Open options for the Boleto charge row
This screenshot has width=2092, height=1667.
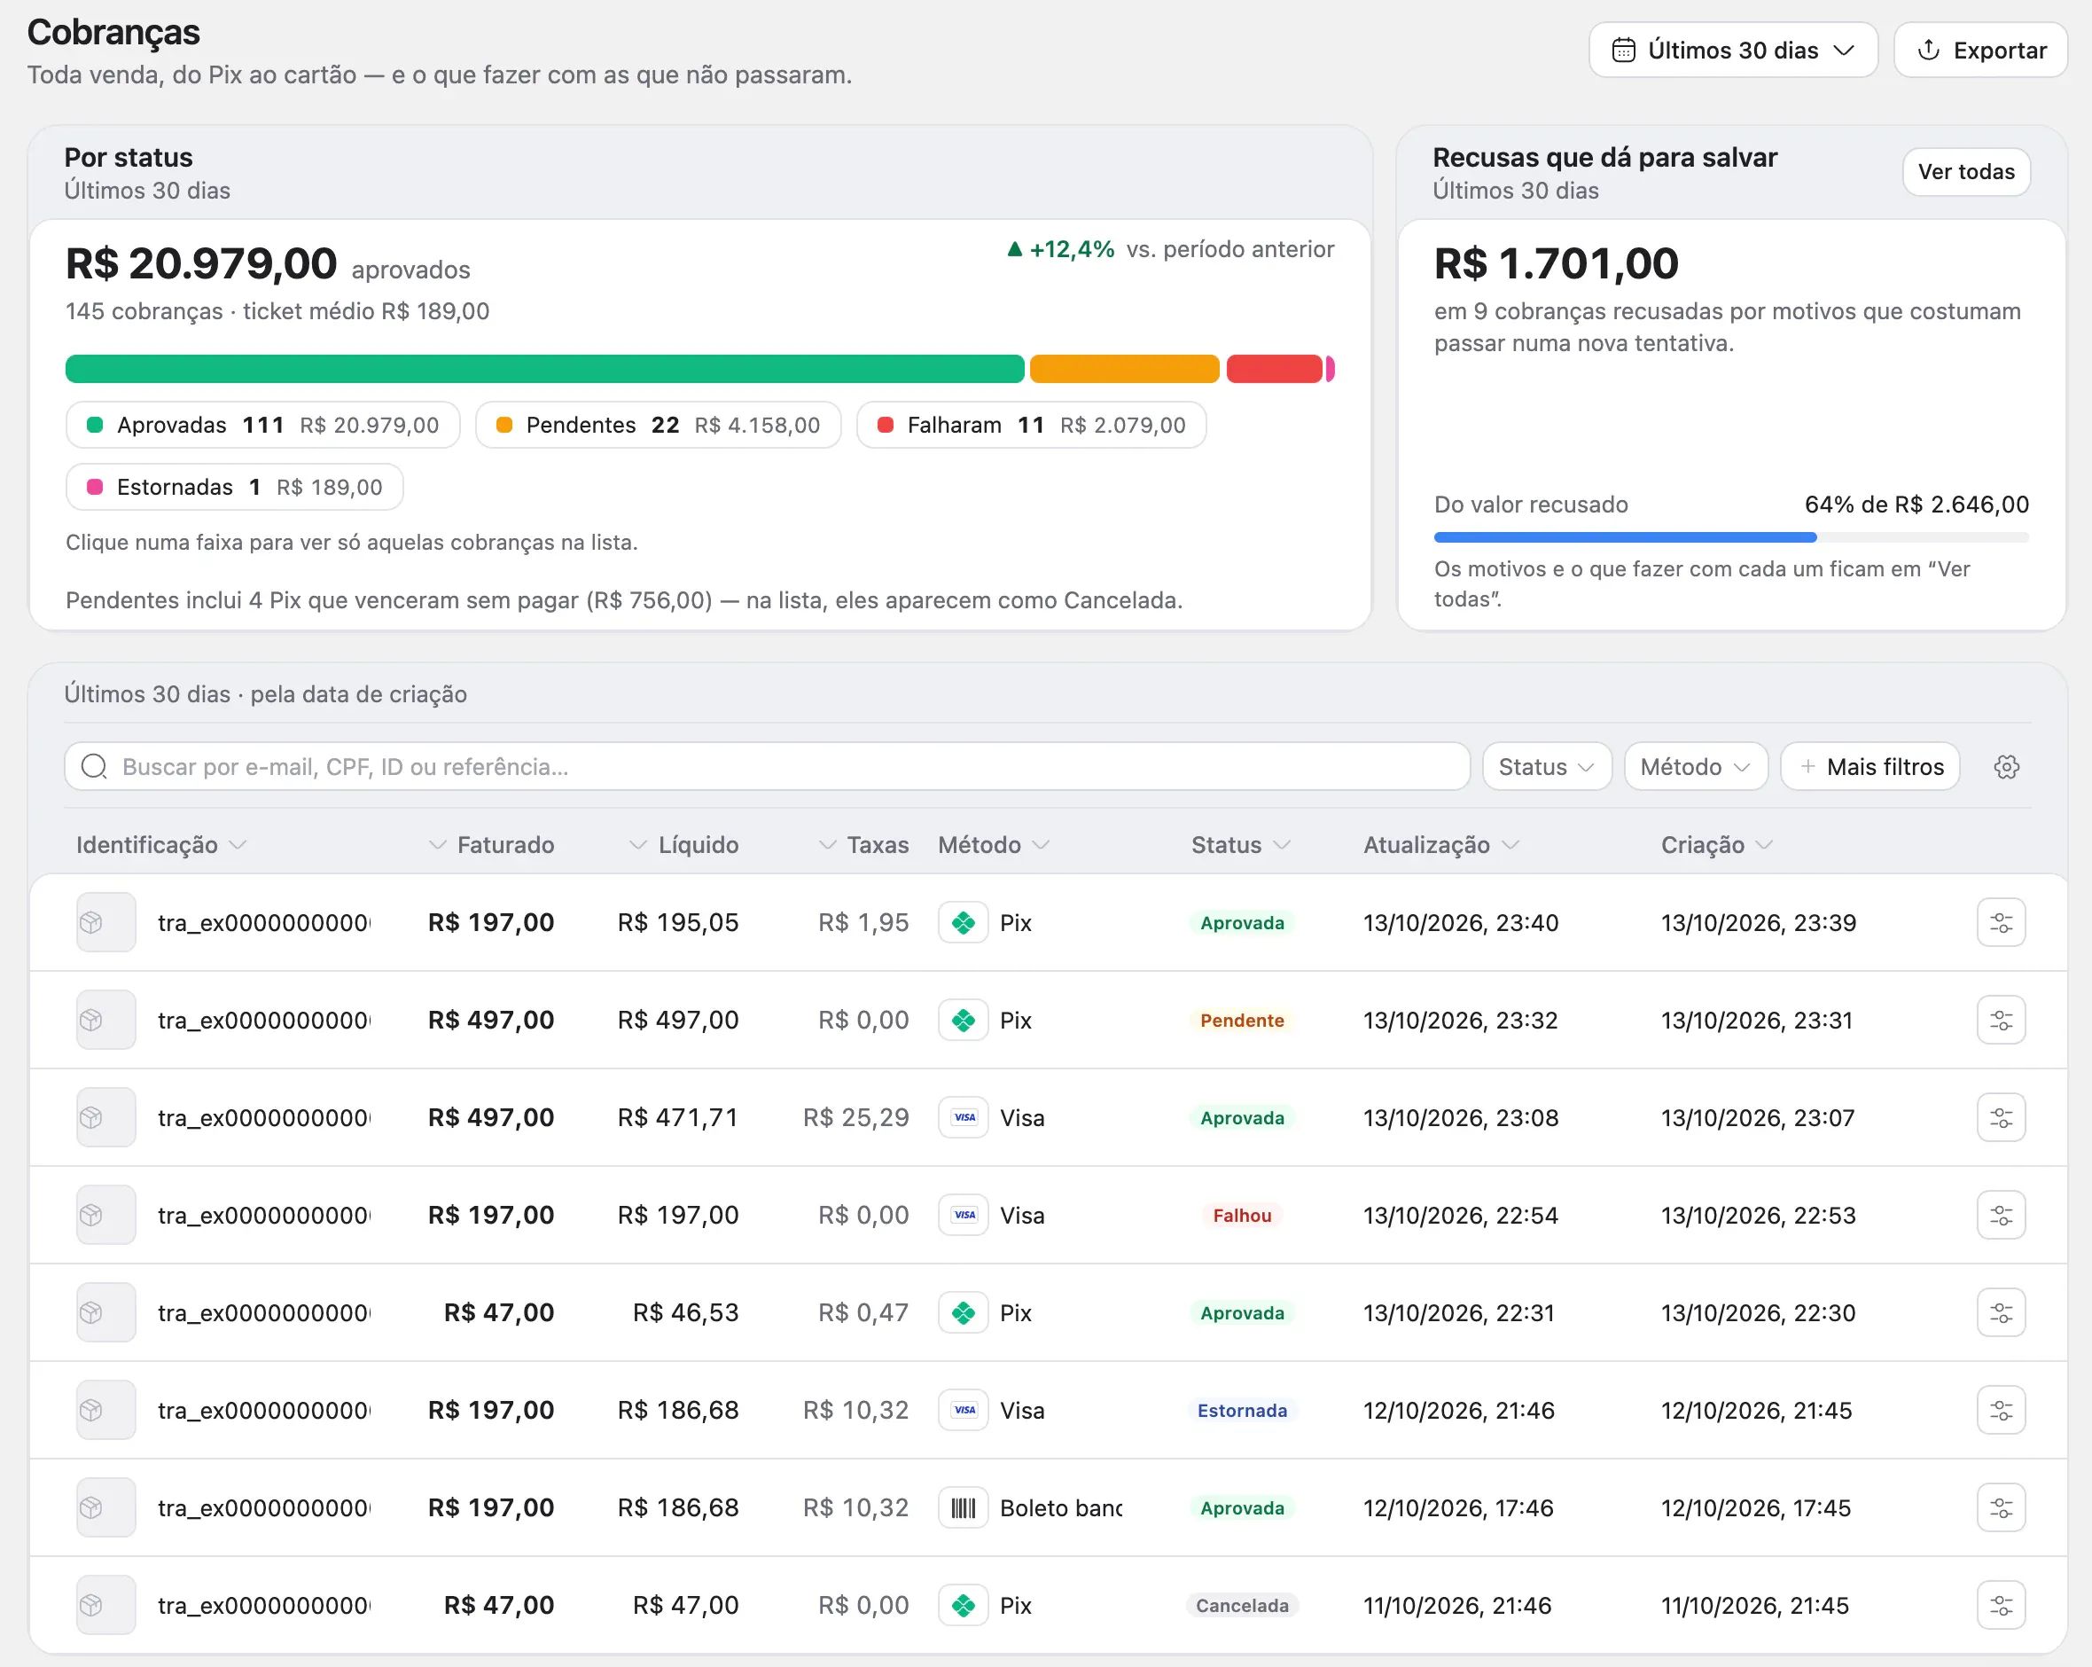click(x=2001, y=1507)
